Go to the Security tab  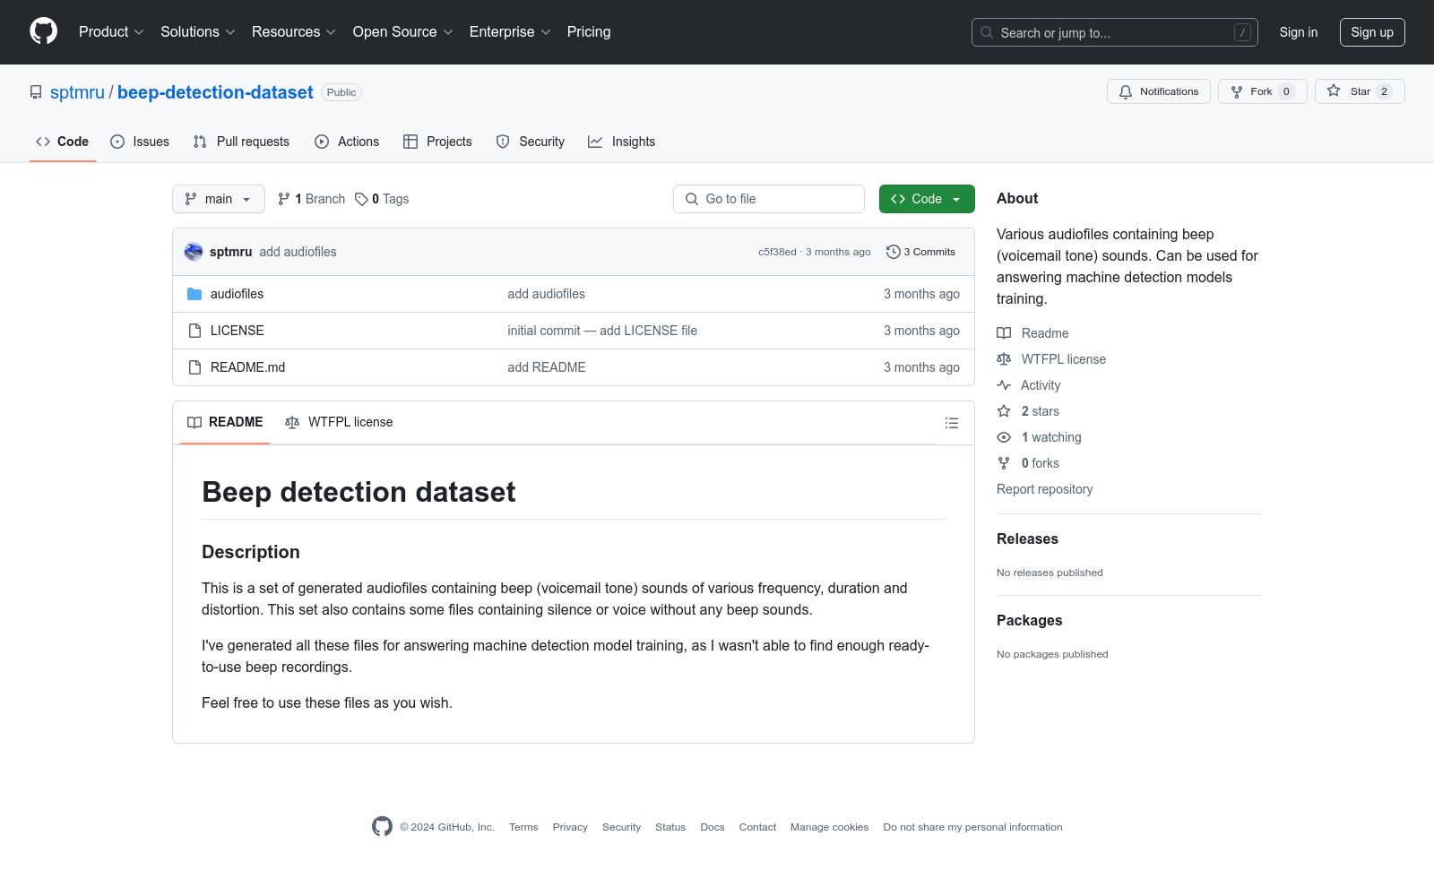531,142
